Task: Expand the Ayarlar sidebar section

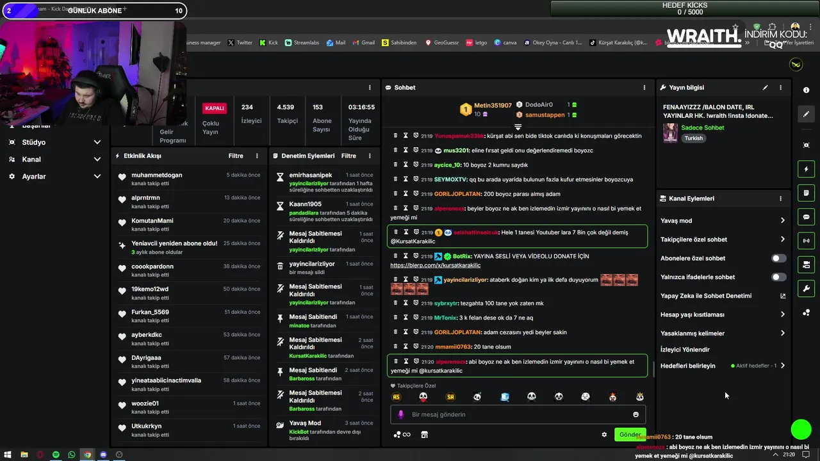Action: [97, 176]
